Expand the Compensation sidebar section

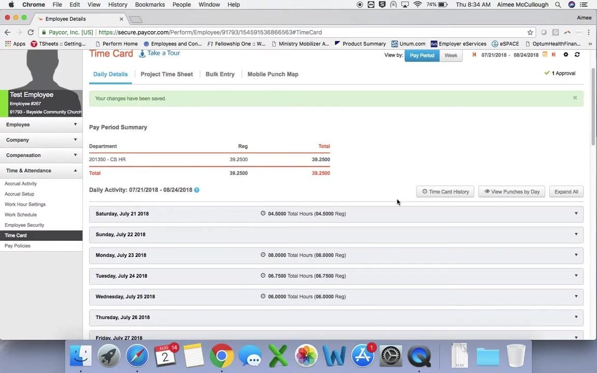41,155
